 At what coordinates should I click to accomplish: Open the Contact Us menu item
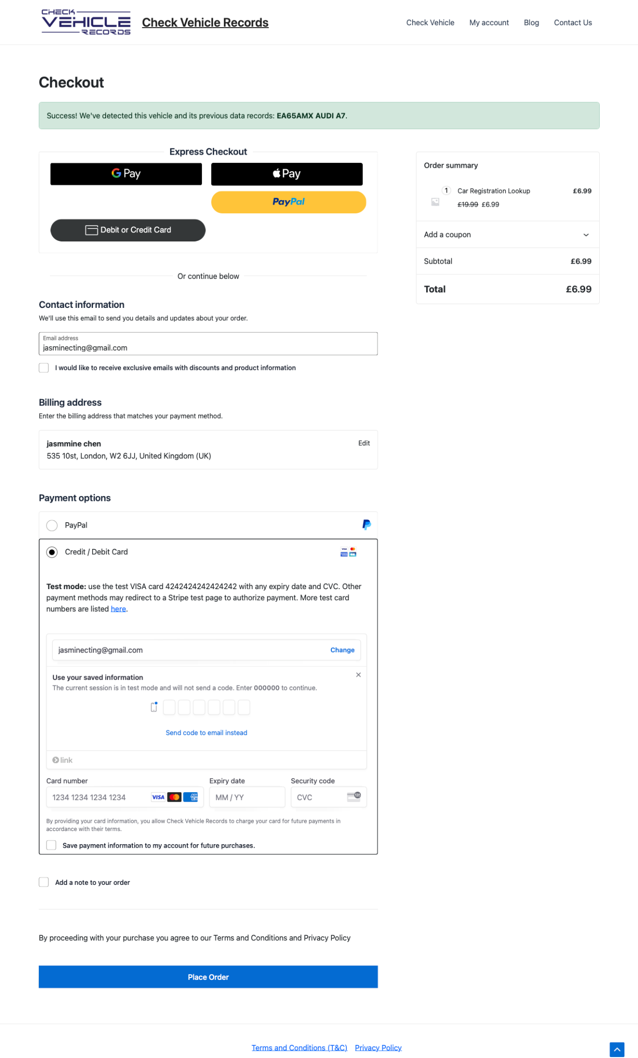tap(573, 23)
